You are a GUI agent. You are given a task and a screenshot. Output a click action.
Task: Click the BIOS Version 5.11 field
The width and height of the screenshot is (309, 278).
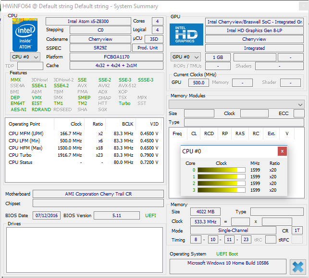point(117,216)
